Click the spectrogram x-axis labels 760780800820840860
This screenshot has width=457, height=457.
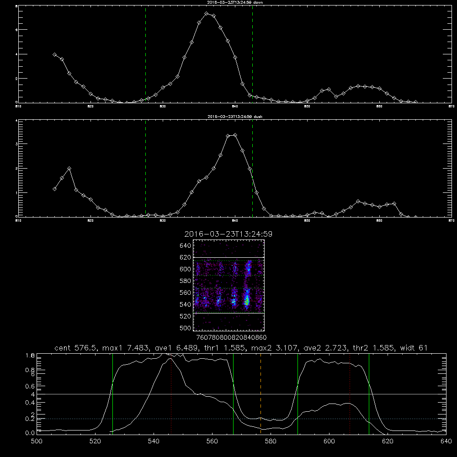click(232, 337)
